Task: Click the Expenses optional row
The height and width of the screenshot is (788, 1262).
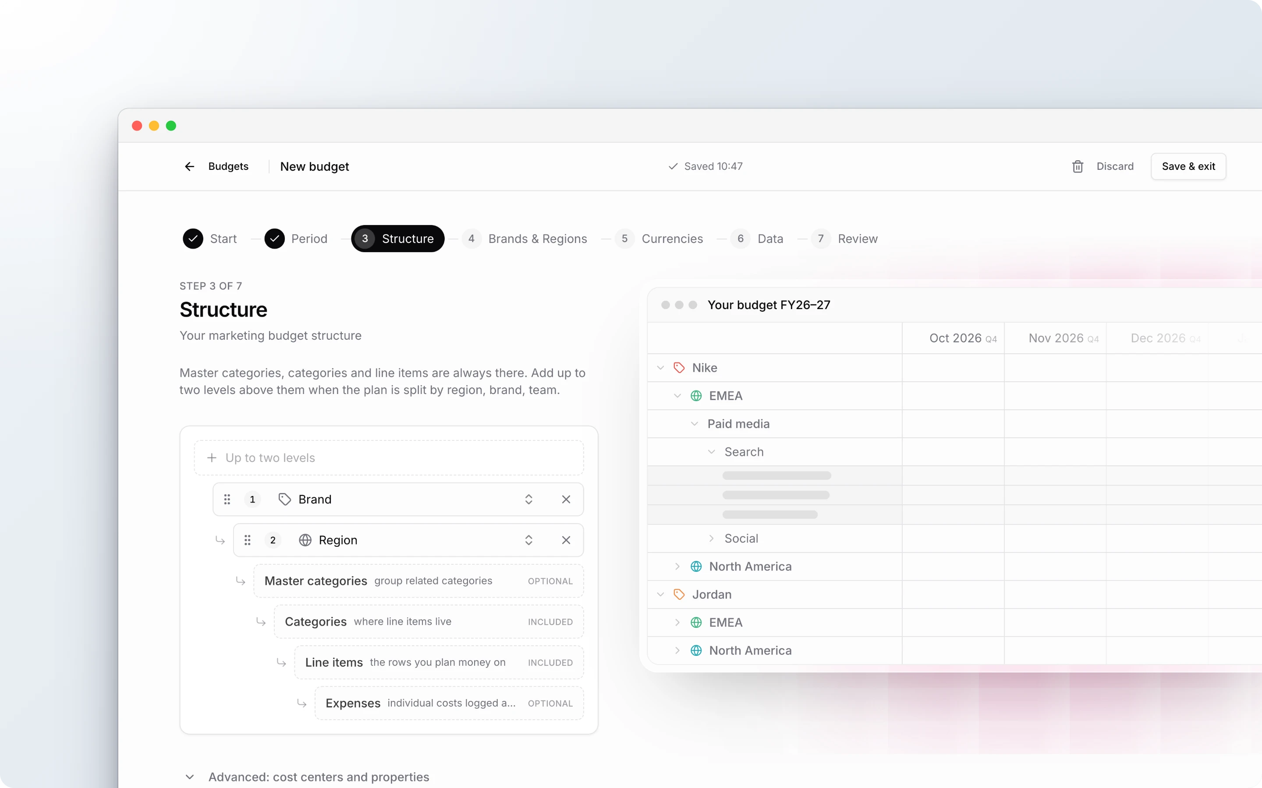Action: (x=449, y=704)
